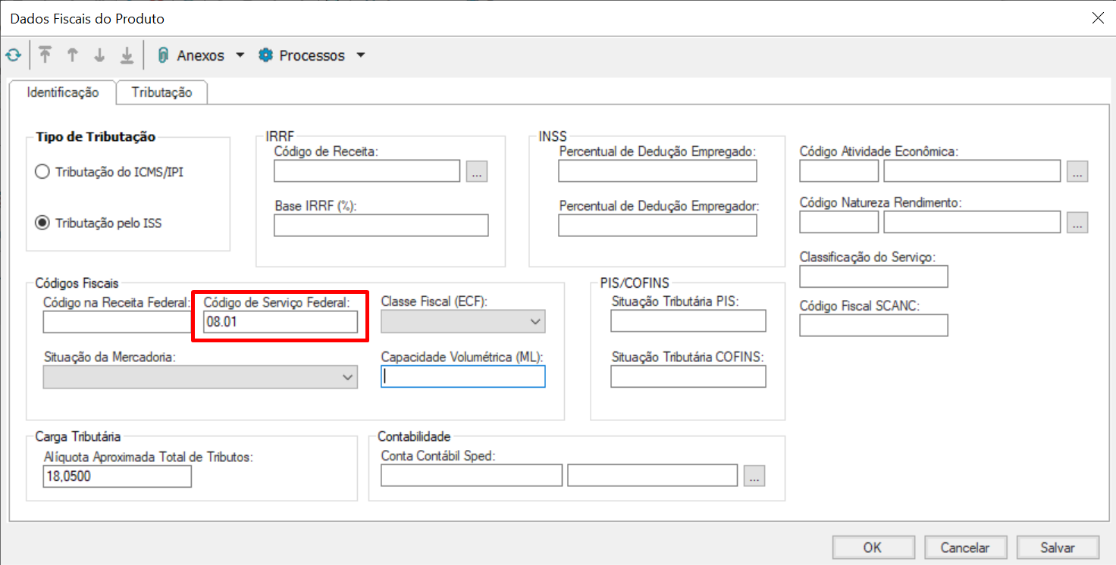Click the Anexos paperclip icon

(163, 55)
